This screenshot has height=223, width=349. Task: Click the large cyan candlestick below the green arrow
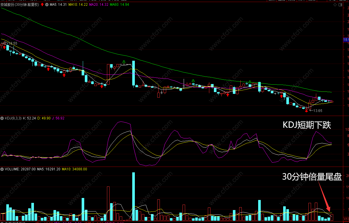pyautogui.click(x=133, y=73)
